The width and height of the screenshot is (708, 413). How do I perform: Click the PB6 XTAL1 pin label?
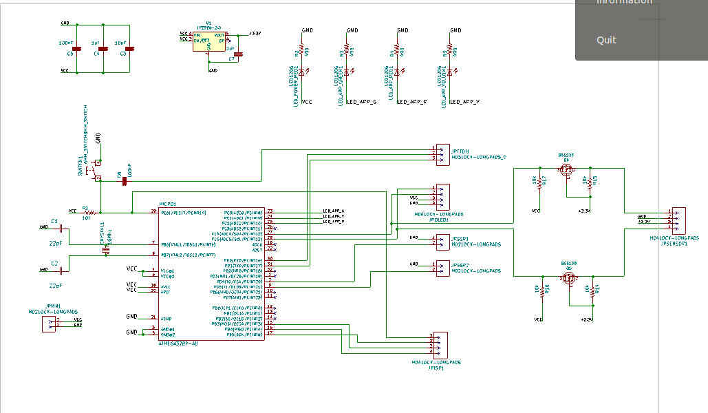(x=189, y=244)
